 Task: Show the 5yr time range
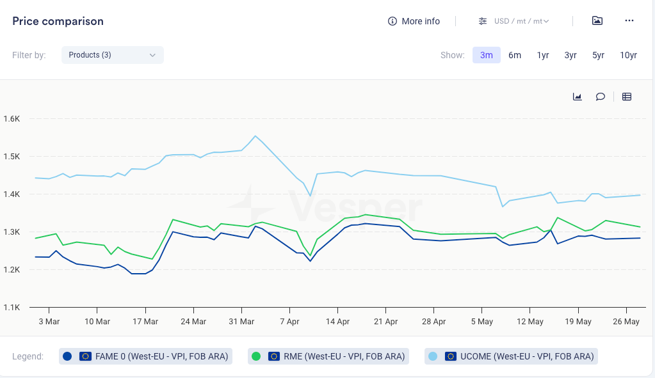598,55
